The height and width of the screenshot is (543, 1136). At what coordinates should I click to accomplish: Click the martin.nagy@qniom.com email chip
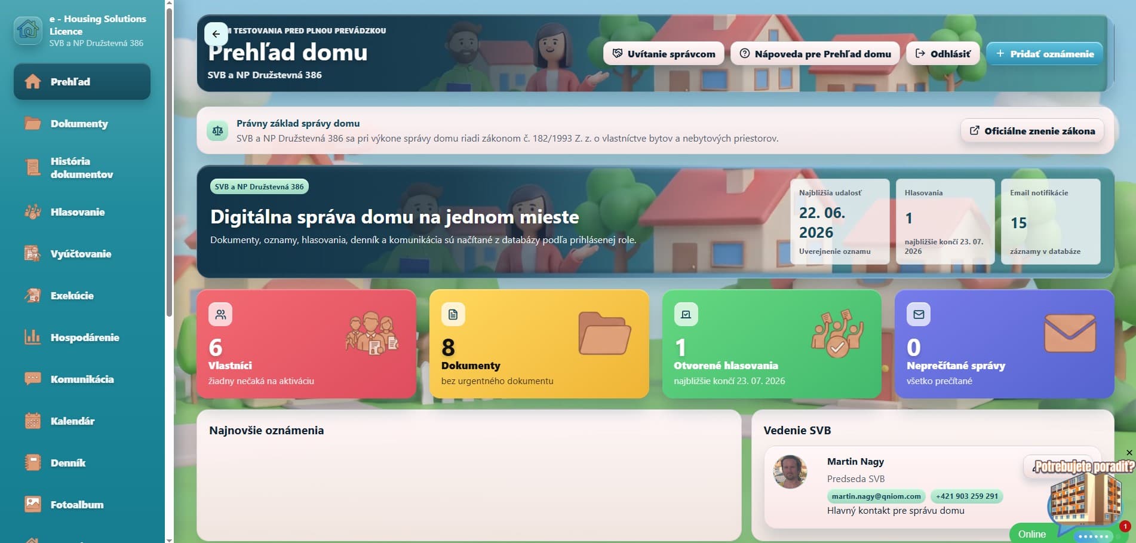(876, 496)
